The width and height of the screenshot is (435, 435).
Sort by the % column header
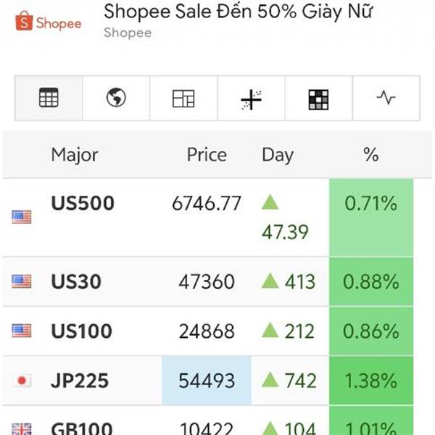370,154
